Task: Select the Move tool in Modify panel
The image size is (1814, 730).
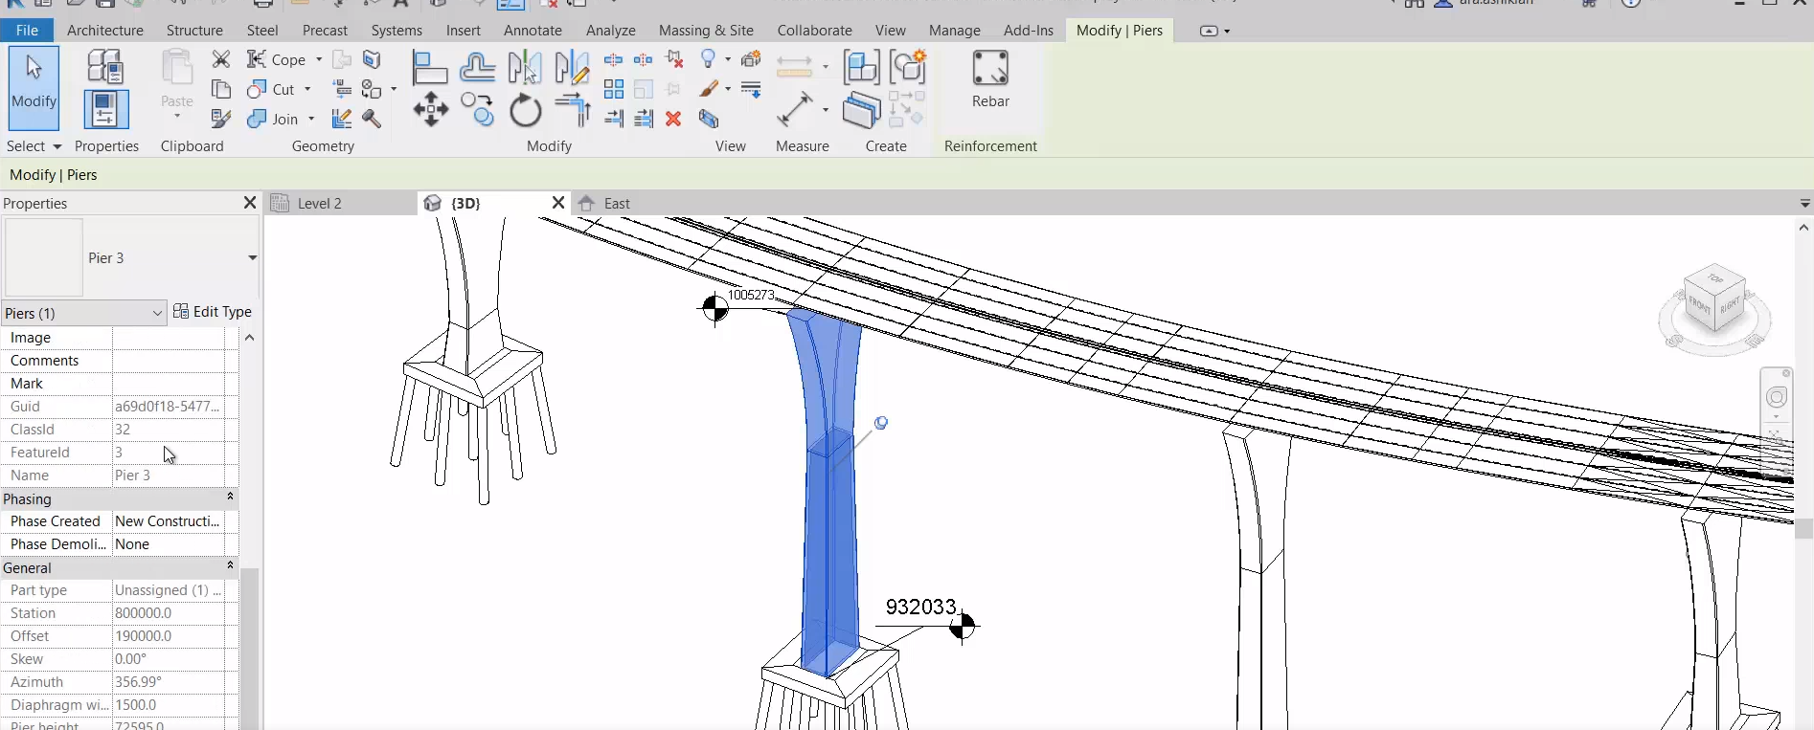Action: [x=431, y=110]
